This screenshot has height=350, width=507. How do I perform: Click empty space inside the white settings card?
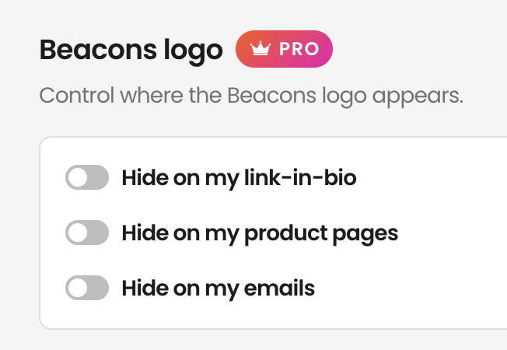[436, 259]
